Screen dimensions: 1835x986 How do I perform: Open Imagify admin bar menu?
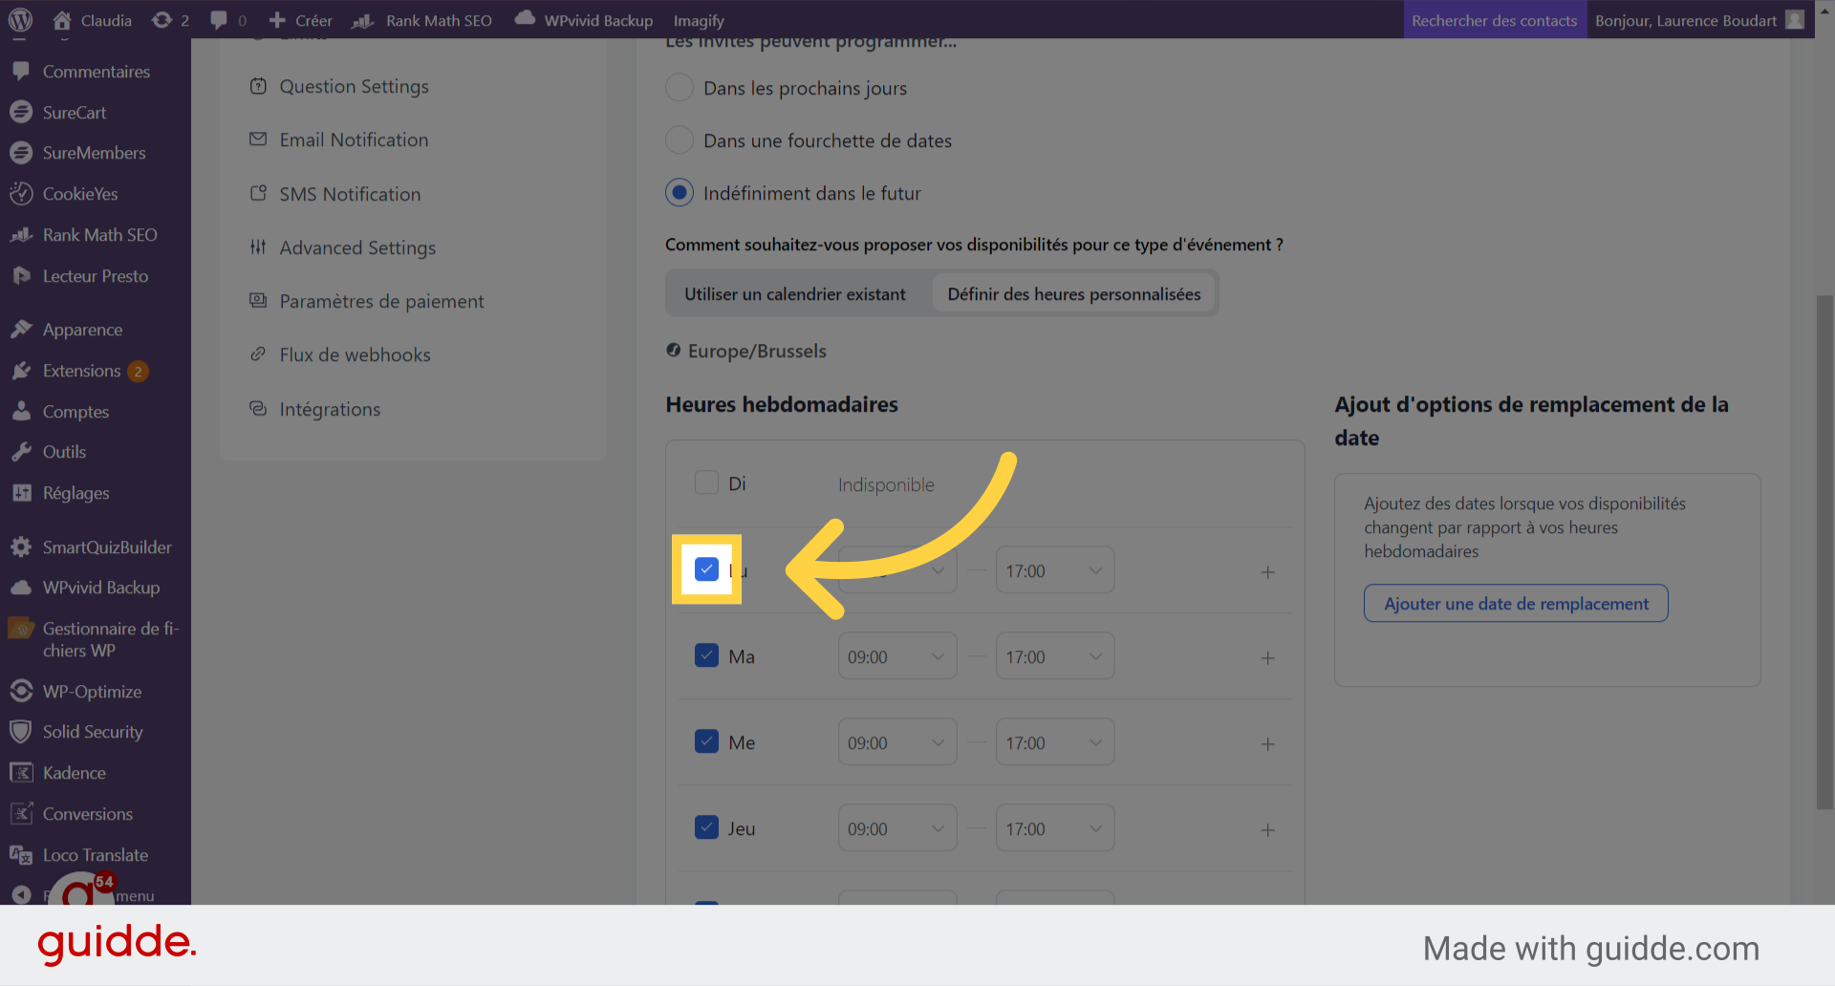point(699,20)
